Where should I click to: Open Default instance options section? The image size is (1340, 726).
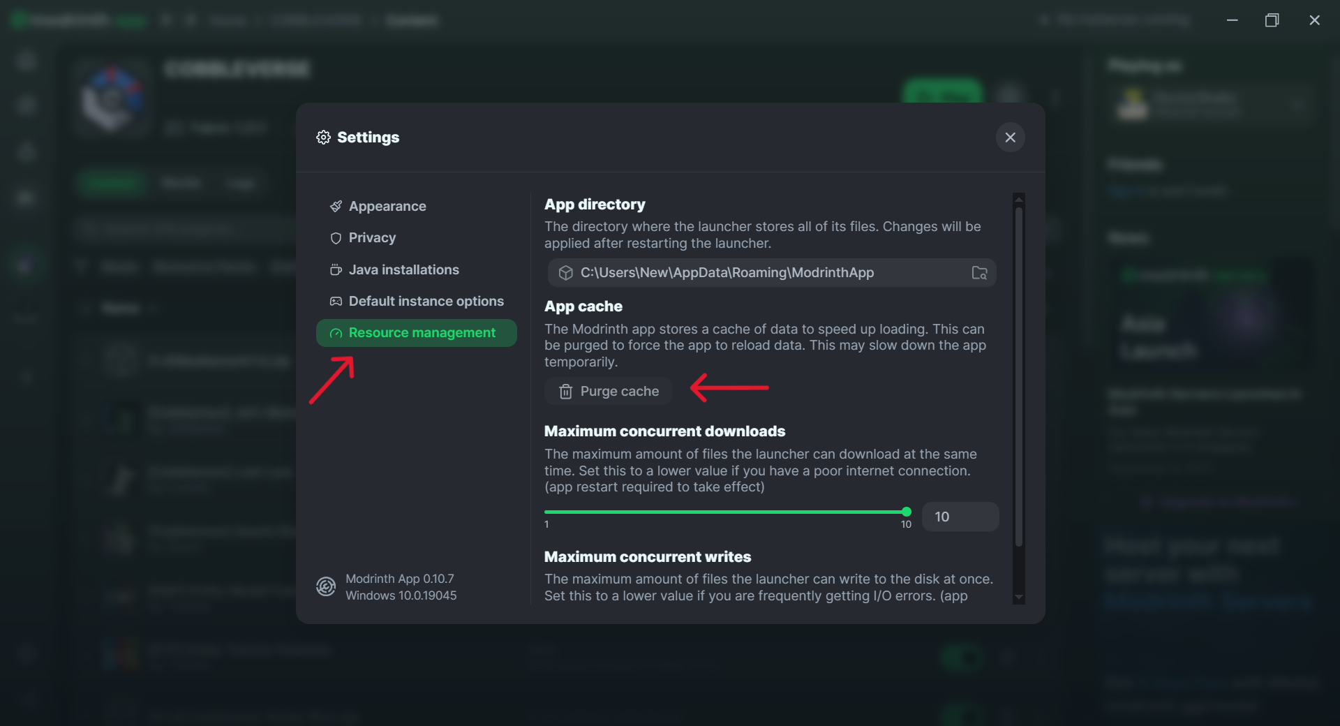[426, 302]
